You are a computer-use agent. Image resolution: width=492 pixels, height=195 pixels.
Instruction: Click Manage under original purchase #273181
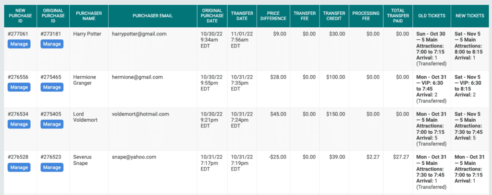[x=52, y=44]
